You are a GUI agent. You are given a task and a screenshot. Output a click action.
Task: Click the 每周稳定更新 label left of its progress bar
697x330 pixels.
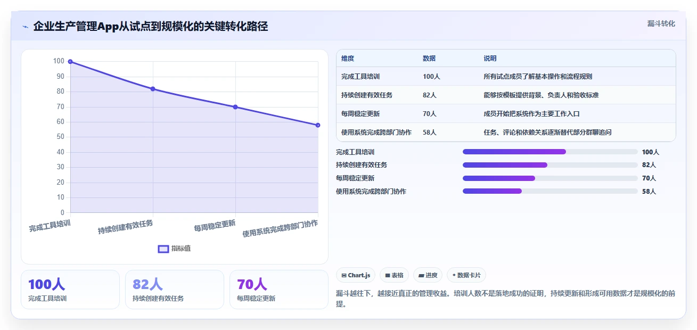click(x=355, y=178)
